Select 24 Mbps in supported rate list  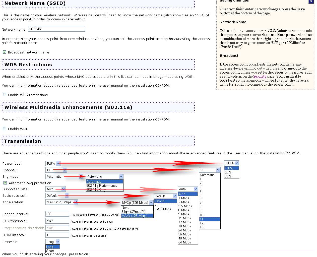point(188,230)
